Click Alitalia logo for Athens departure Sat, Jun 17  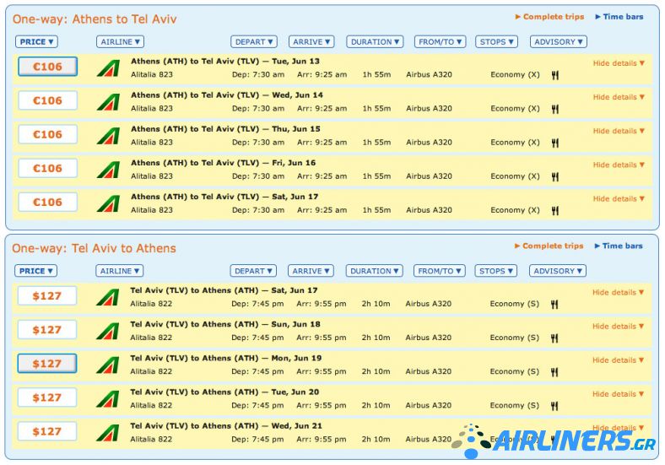[108, 204]
